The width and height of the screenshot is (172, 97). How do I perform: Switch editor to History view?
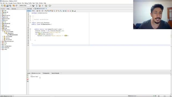(33, 11)
